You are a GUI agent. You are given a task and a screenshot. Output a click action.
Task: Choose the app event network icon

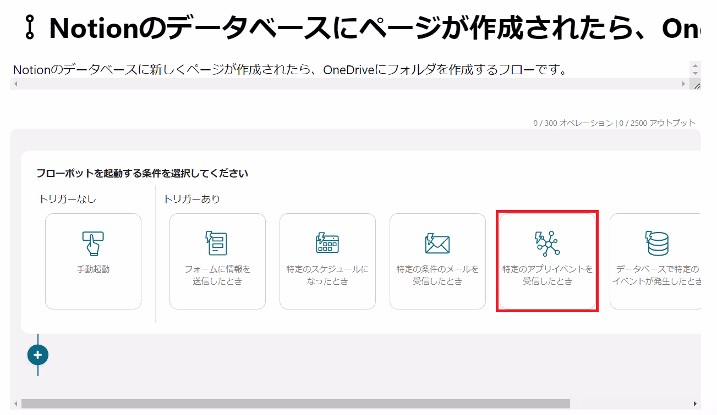pyautogui.click(x=547, y=244)
